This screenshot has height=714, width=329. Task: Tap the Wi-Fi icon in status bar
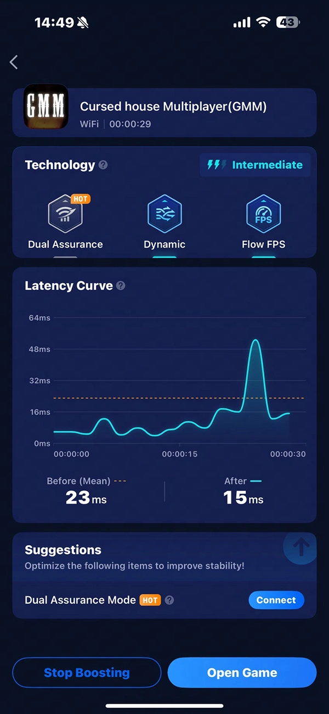(264, 23)
